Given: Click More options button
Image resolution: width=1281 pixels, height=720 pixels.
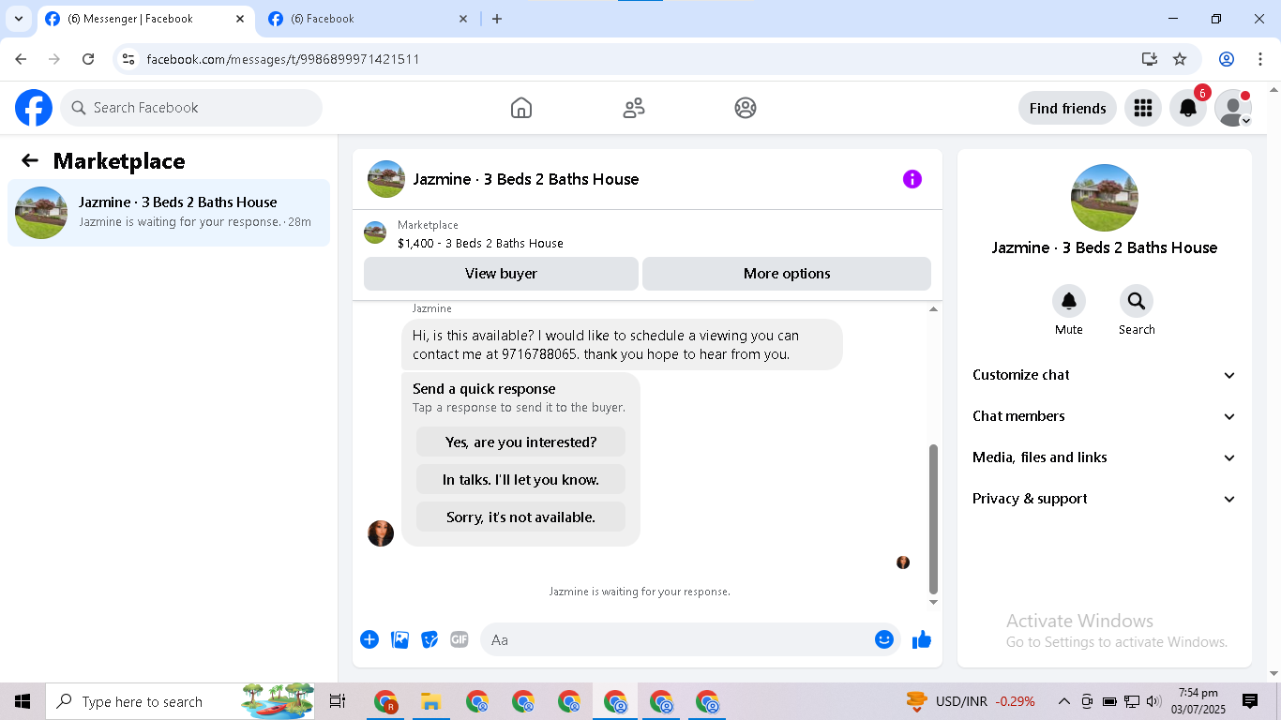Looking at the screenshot, I should [787, 274].
